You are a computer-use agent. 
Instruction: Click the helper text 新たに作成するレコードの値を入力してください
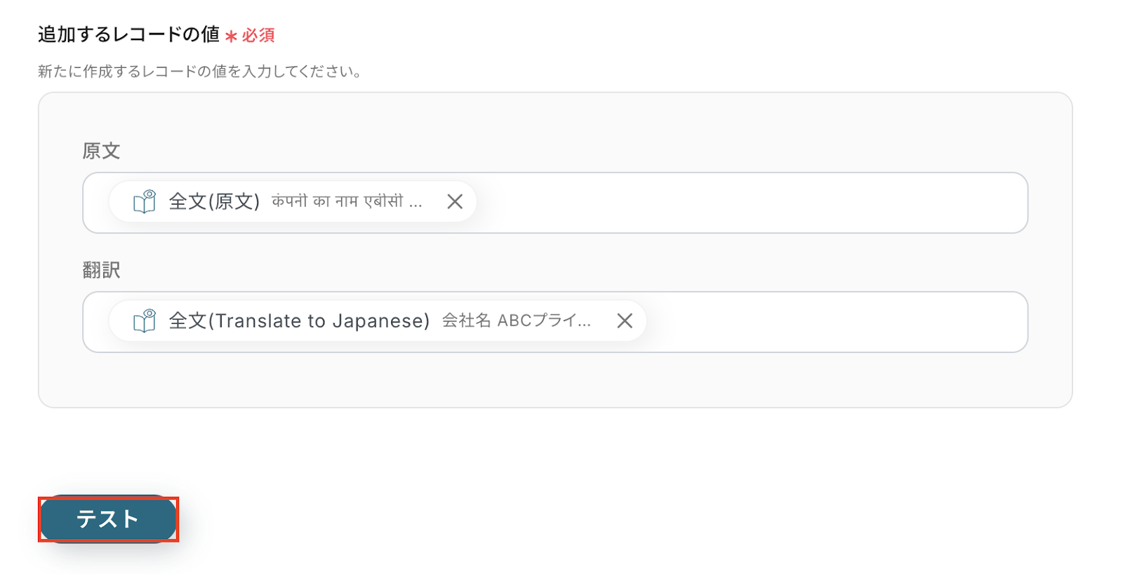tap(200, 72)
